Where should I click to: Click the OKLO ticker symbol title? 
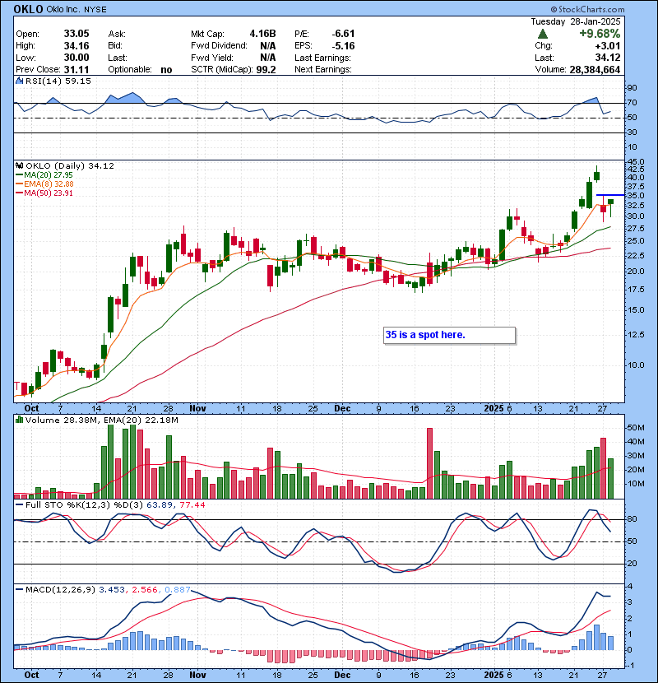(x=28, y=9)
